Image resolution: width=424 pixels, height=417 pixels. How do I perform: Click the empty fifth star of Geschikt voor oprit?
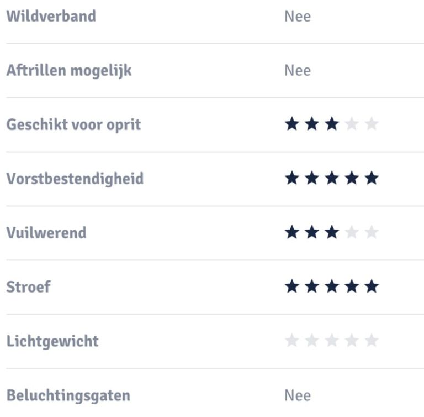(x=372, y=124)
